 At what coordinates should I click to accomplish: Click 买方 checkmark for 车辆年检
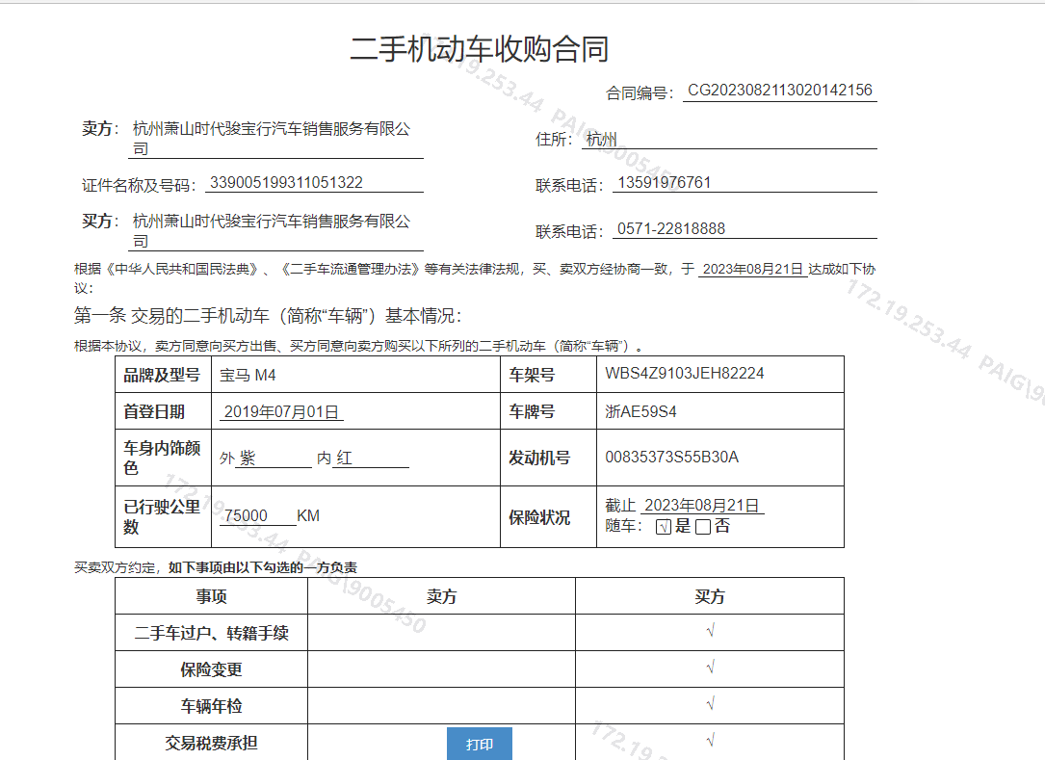pos(710,704)
